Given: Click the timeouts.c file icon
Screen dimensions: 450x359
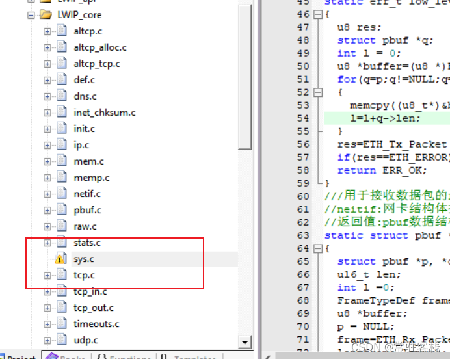Looking at the screenshot, I should [62, 323].
